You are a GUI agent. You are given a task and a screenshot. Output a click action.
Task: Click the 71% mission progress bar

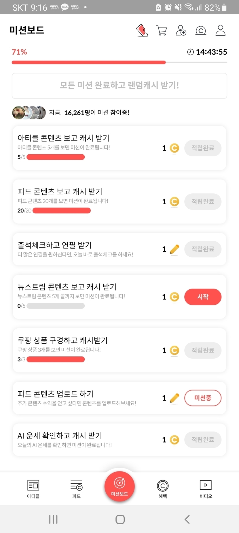click(119, 62)
